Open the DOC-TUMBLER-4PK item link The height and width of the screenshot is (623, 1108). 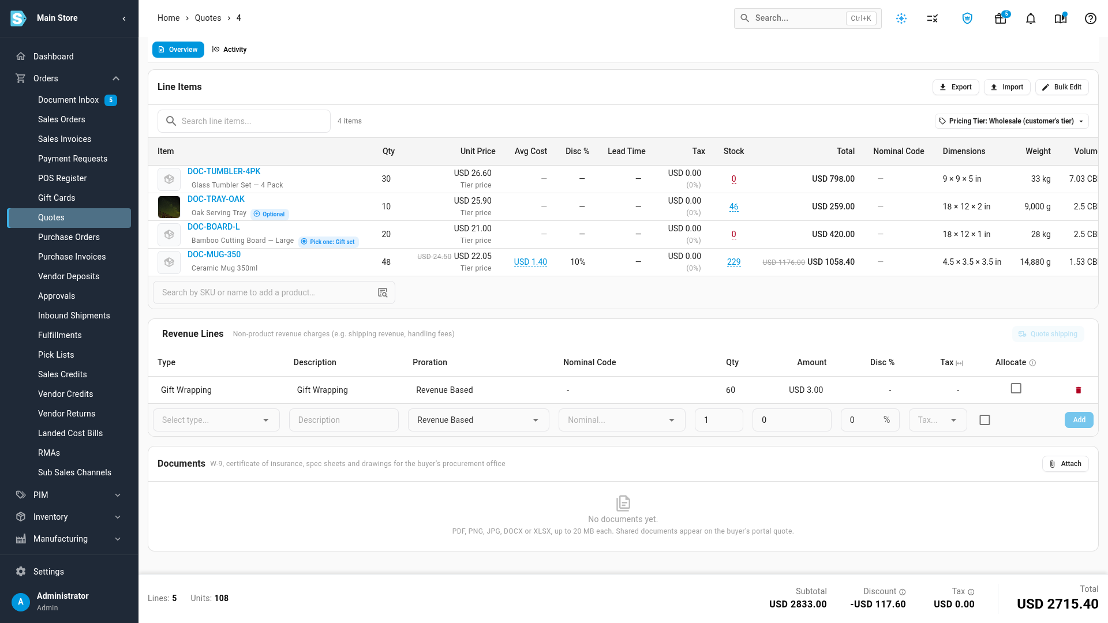coord(224,171)
